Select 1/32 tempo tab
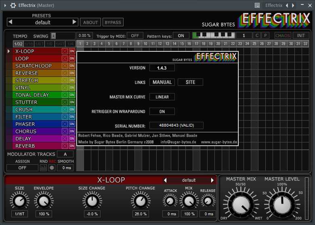 point(18,44)
